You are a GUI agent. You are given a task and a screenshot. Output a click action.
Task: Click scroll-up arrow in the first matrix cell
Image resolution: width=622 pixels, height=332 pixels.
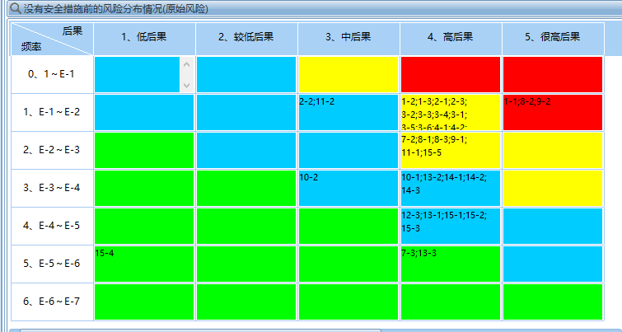click(x=187, y=64)
